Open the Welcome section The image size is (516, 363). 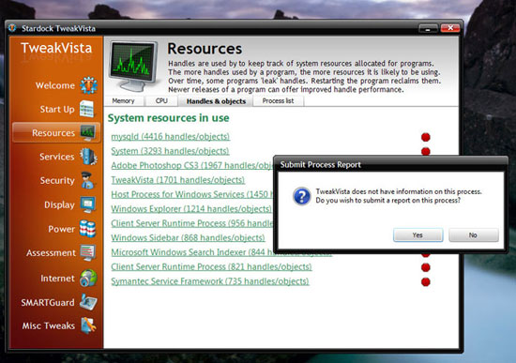coord(55,85)
